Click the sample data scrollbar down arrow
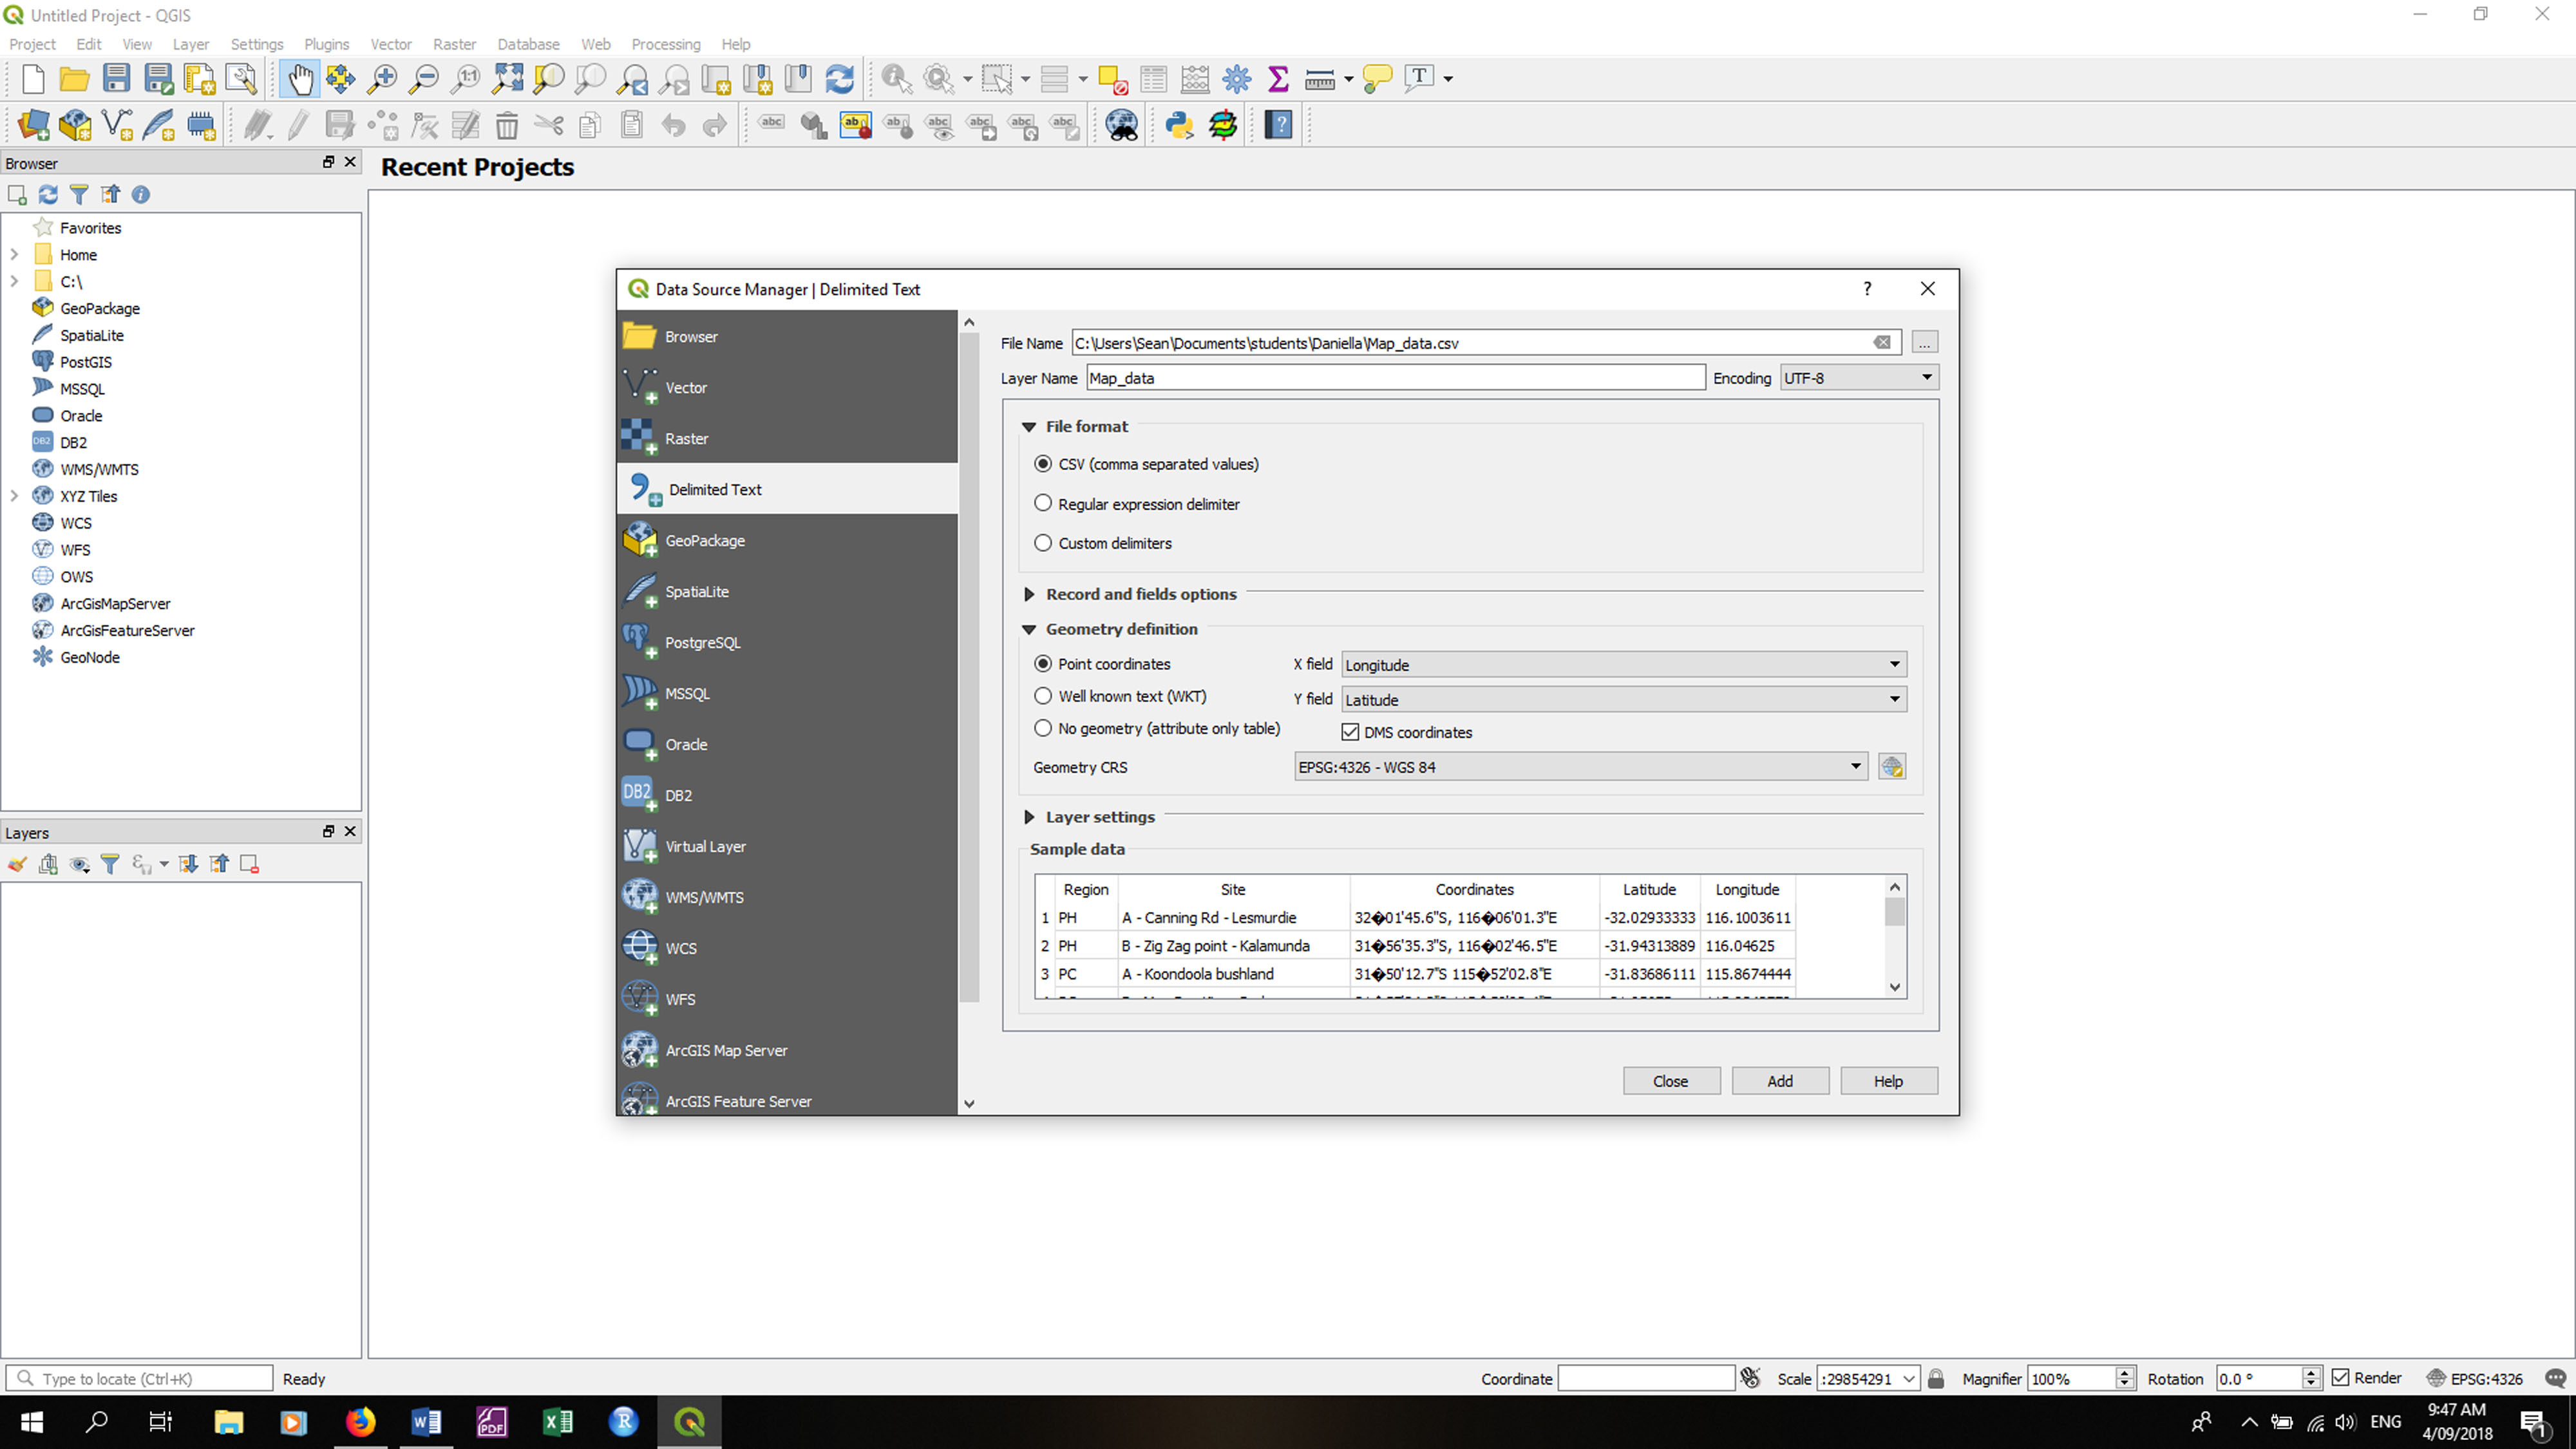Image resolution: width=2576 pixels, height=1449 pixels. point(1895,987)
